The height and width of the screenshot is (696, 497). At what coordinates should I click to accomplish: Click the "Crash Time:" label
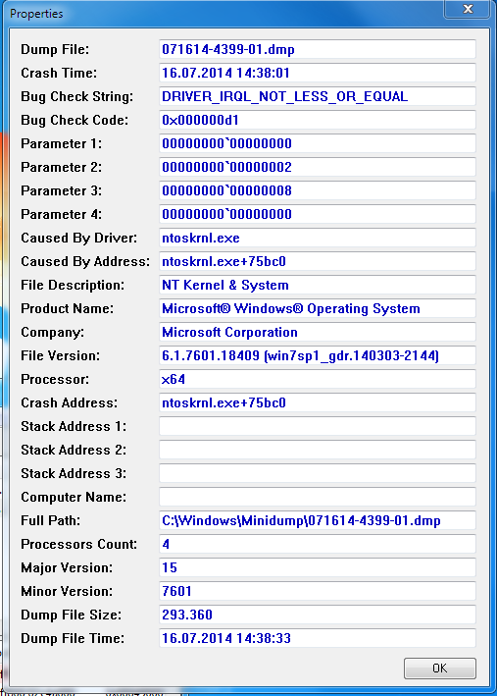[x=59, y=73]
